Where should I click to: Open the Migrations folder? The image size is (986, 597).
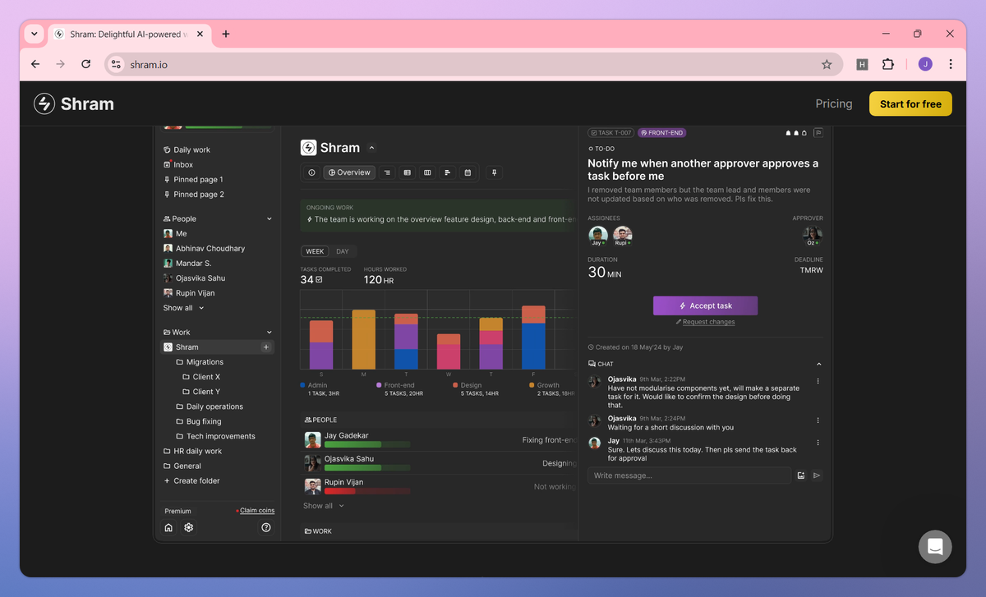coord(200,362)
